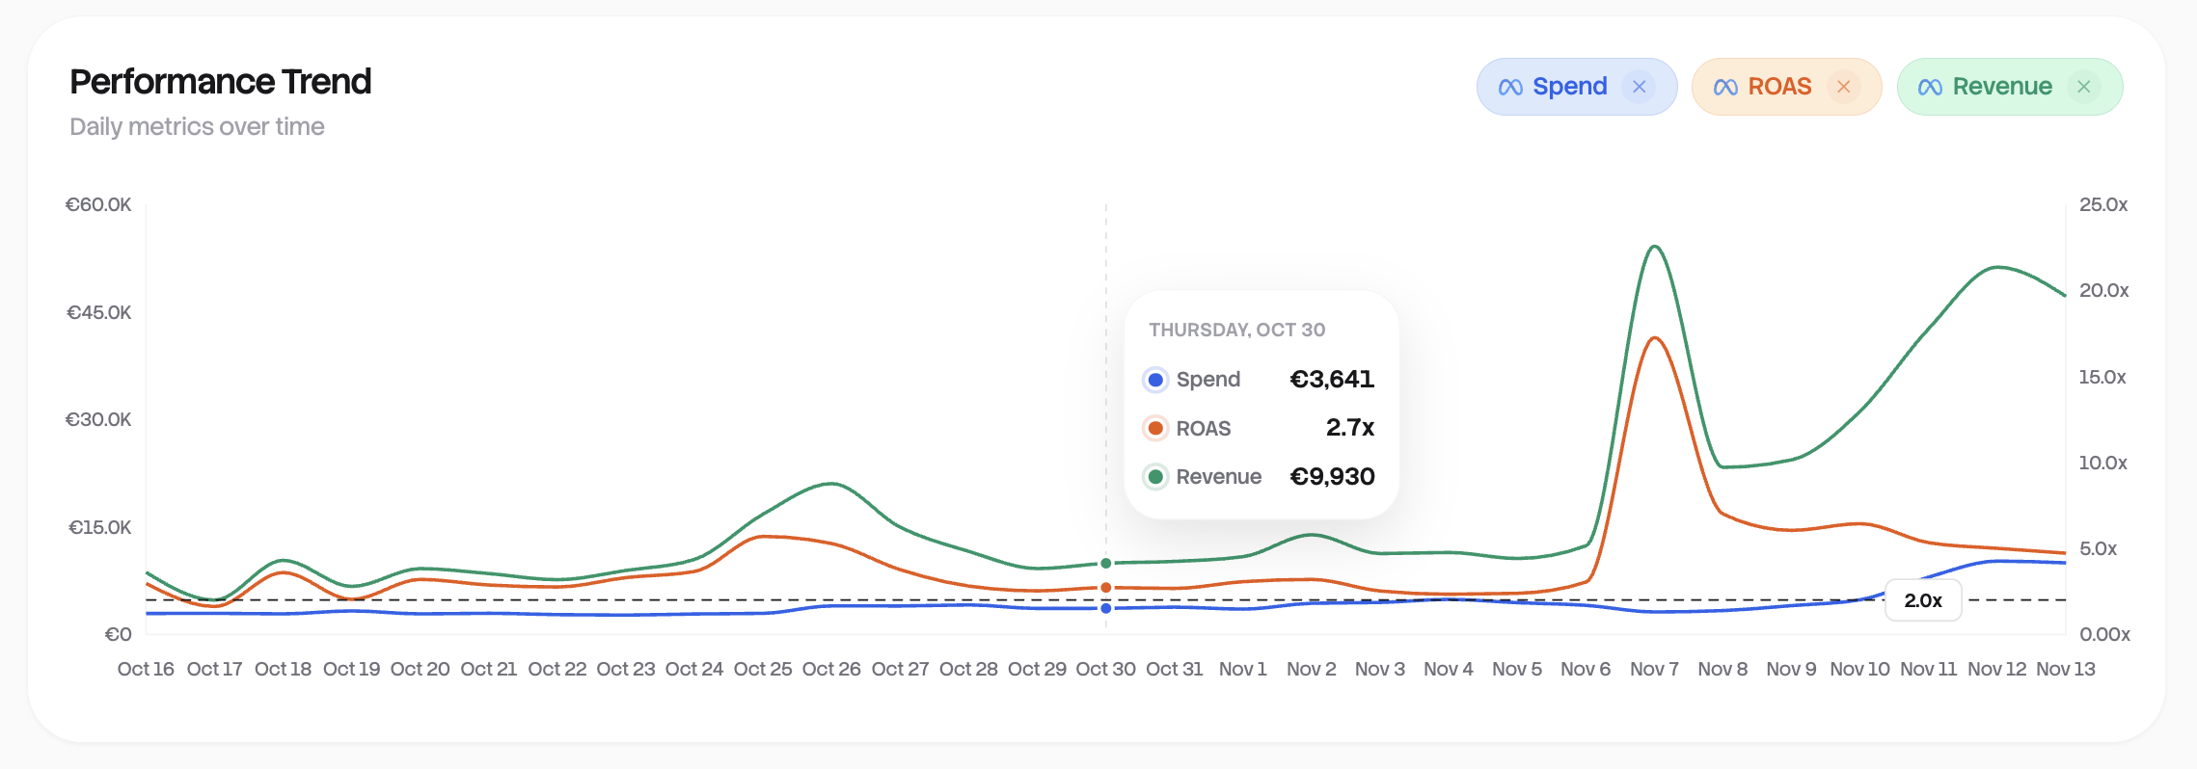Click the Oct 25 axis label

click(x=763, y=669)
